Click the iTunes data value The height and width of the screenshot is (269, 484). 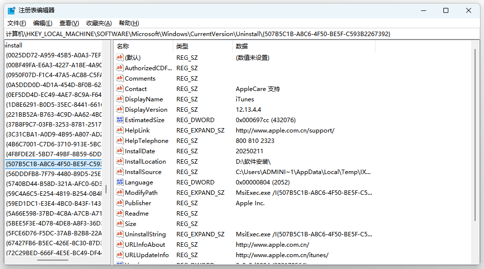click(x=245, y=99)
